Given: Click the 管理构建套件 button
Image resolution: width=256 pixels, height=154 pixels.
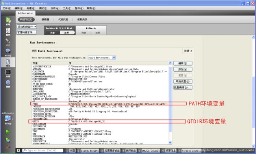Looking at the screenshot, I should click(x=27, y=32).
